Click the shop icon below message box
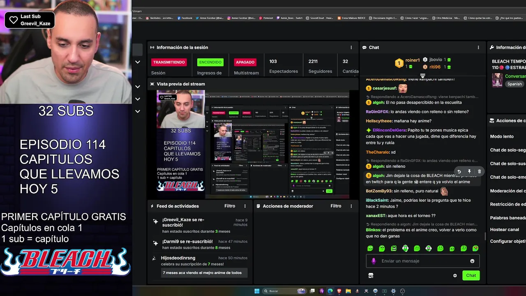Screen dimensions: 526x296 tap(371, 275)
